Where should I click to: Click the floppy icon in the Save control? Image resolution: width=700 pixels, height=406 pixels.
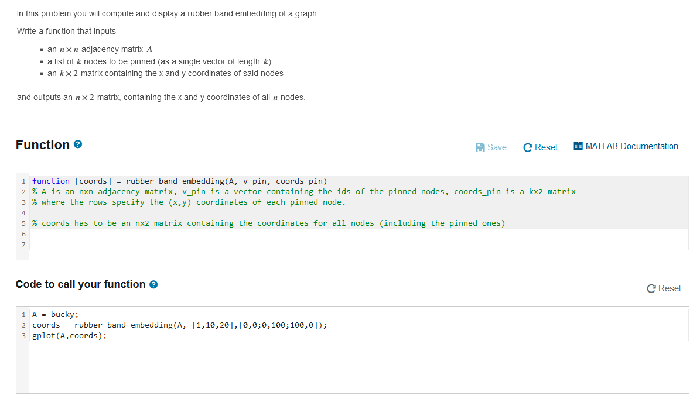pos(480,147)
